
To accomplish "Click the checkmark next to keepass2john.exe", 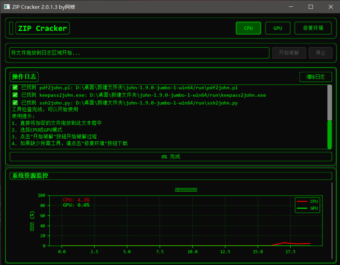I will pyautogui.click(x=15, y=95).
